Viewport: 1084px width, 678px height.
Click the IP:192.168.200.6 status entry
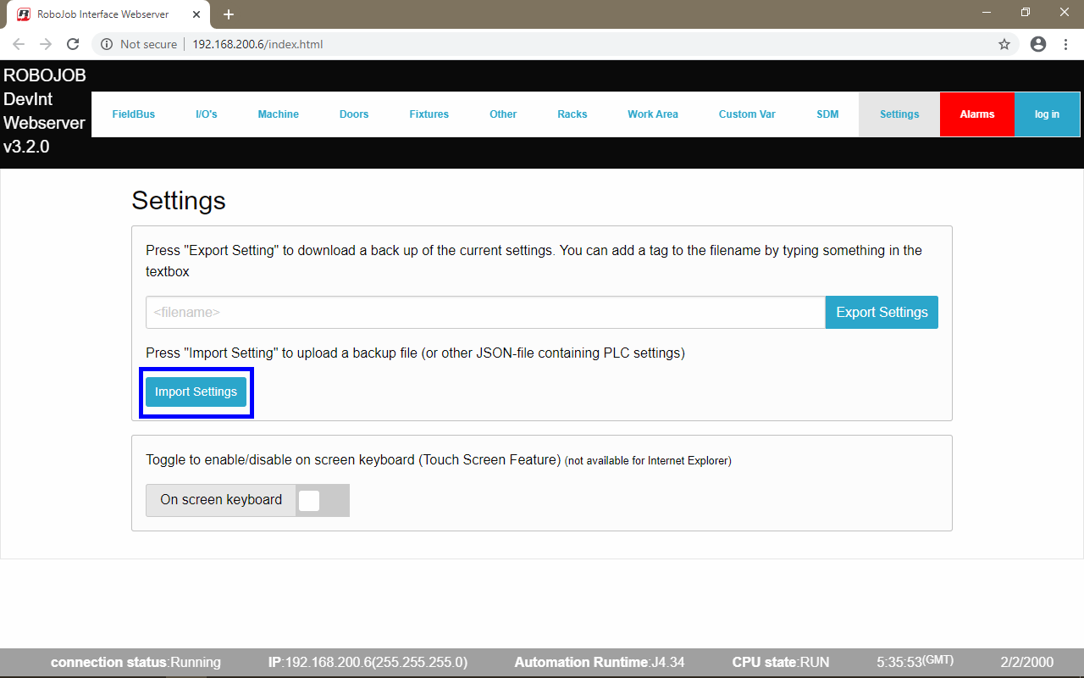[x=368, y=662]
